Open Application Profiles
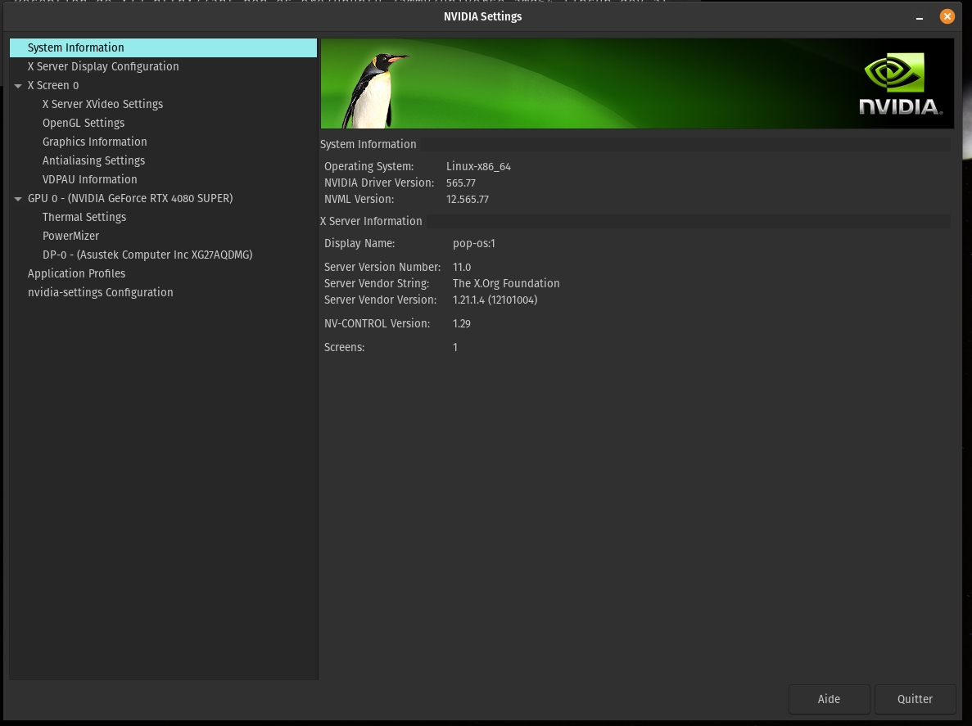Viewport: 972px width, 726px height. click(76, 273)
